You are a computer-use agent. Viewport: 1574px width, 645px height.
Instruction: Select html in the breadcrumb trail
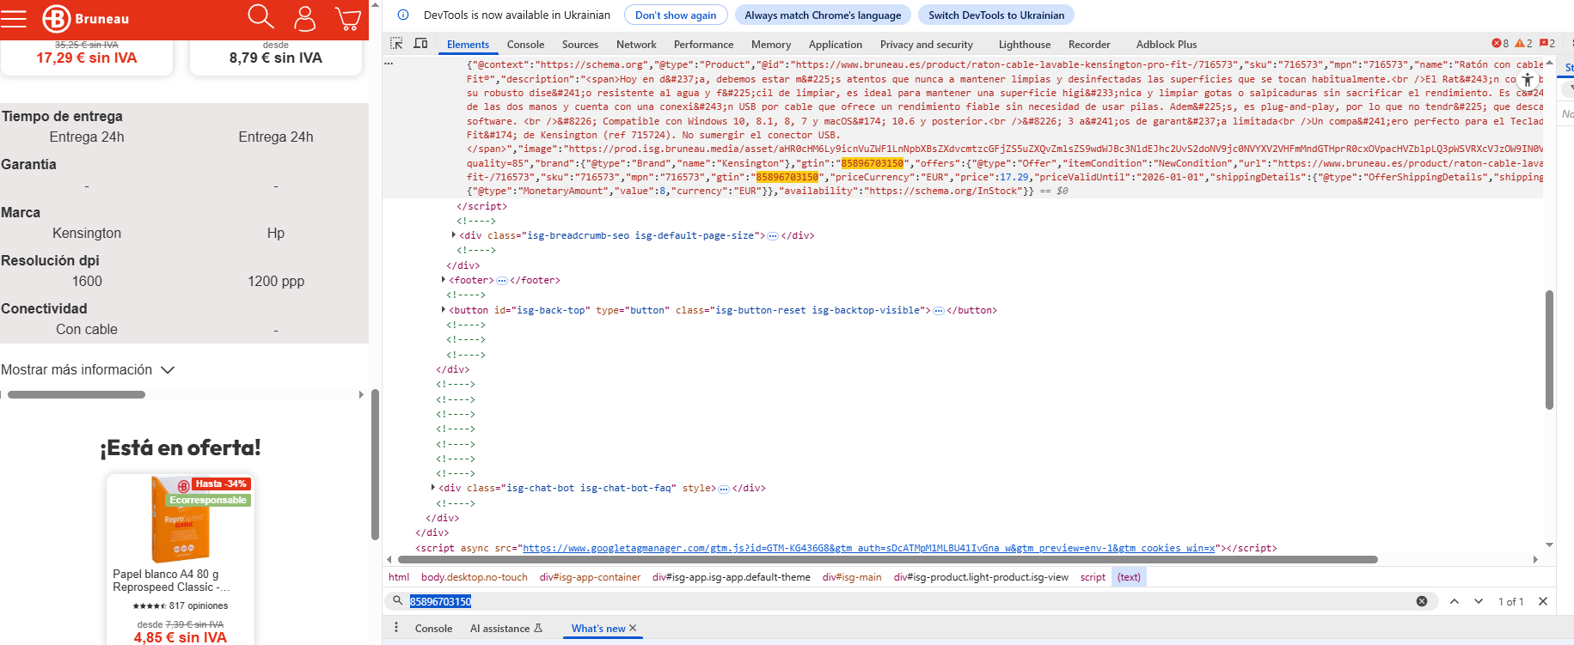(x=399, y=577)
